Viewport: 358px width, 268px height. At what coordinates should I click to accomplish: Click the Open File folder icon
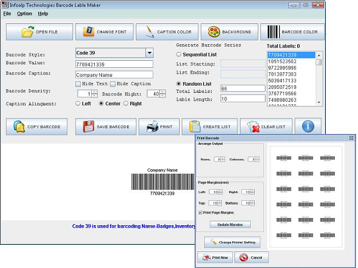pos(28,32)
